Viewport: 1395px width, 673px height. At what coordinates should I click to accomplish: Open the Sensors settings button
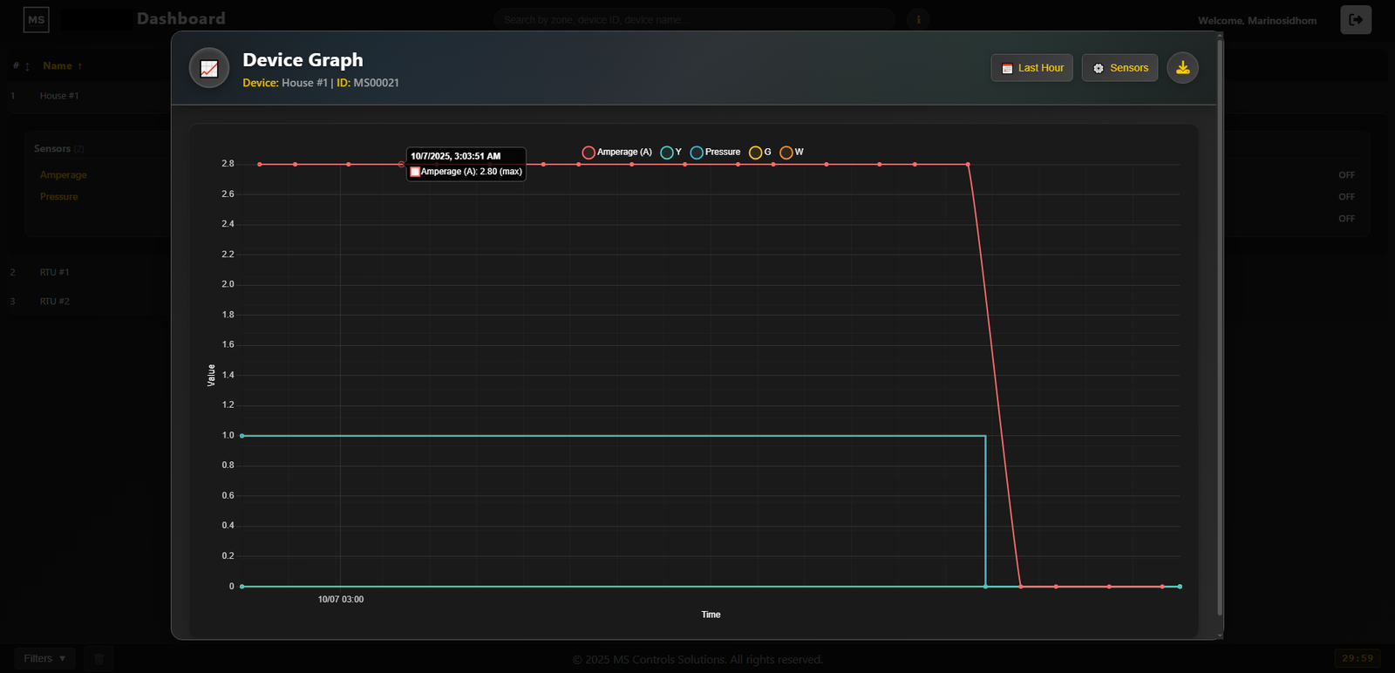coord(1119,68)
